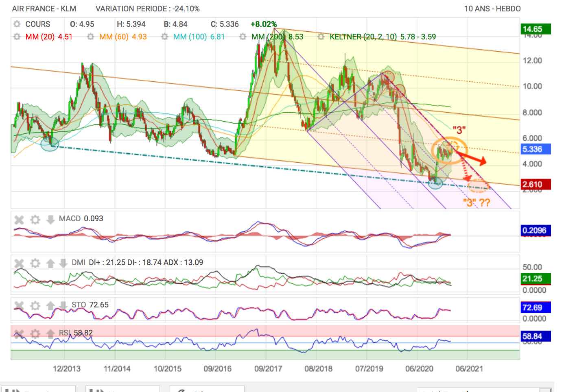Click the green 21.25 DMI badge
This screenshot has width=564, height=392.
pyautogui.click(x=535, y=279)
